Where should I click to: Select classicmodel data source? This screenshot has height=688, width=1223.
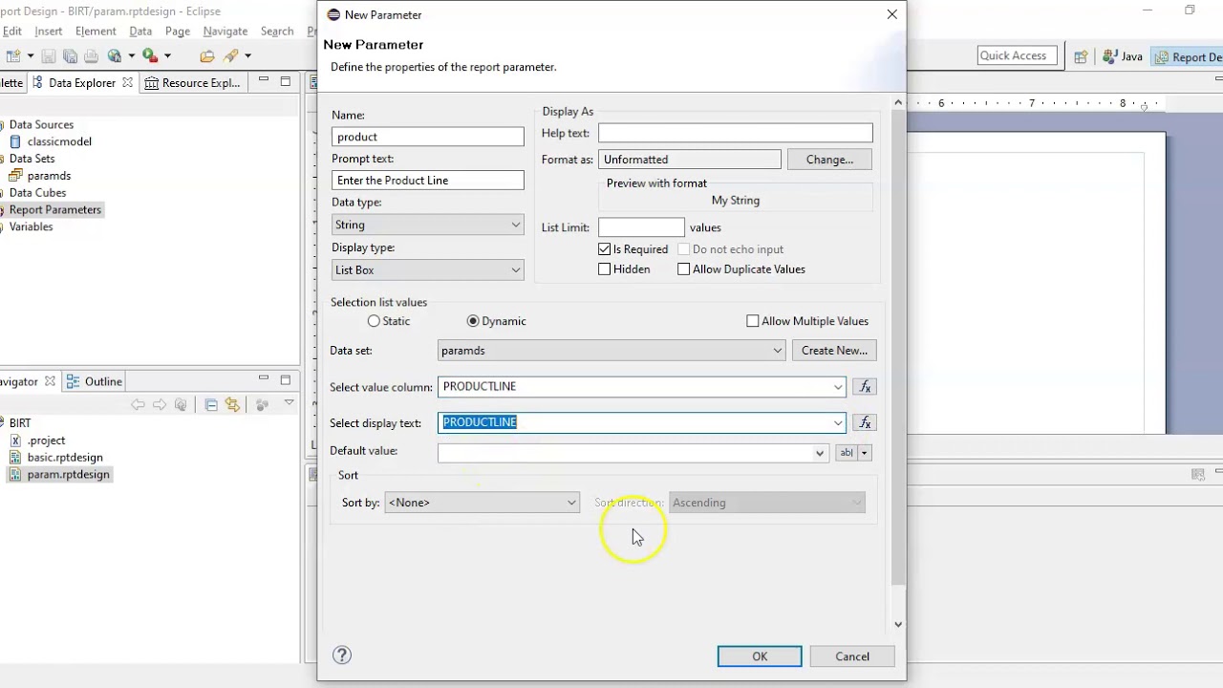tap(59, 141)
